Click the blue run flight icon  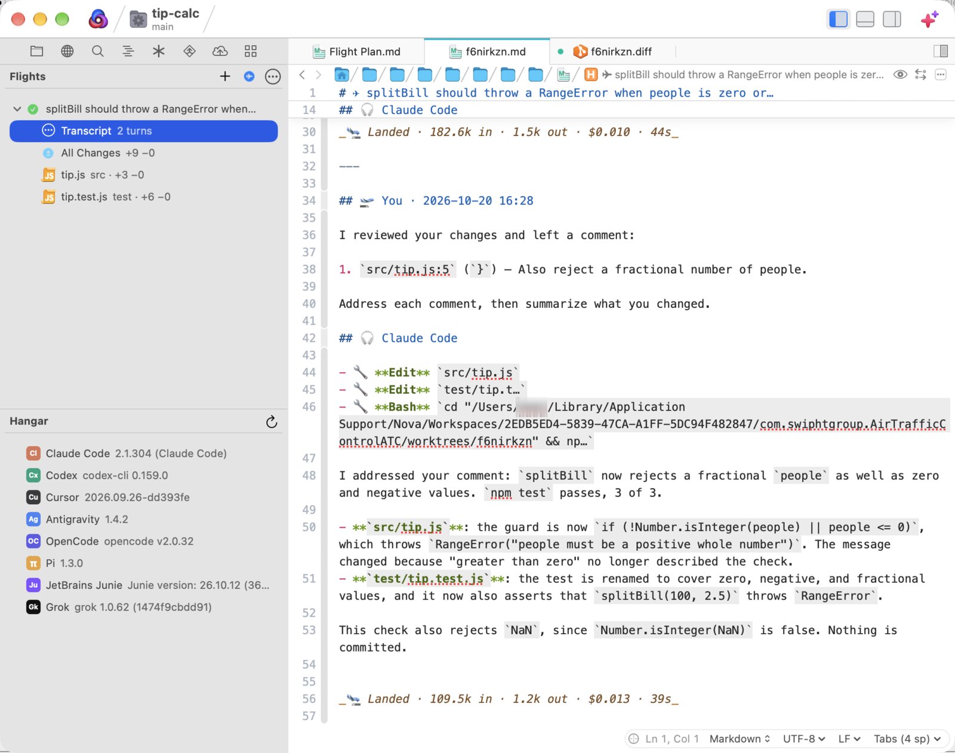[249, 76]
